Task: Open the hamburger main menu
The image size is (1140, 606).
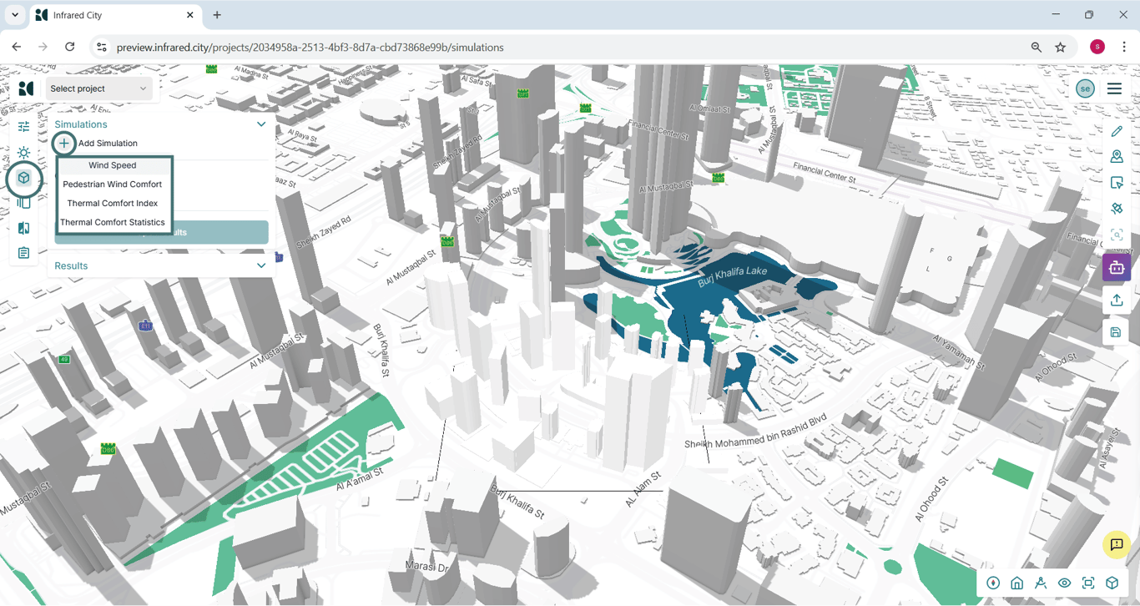Action: point(1114,88)
